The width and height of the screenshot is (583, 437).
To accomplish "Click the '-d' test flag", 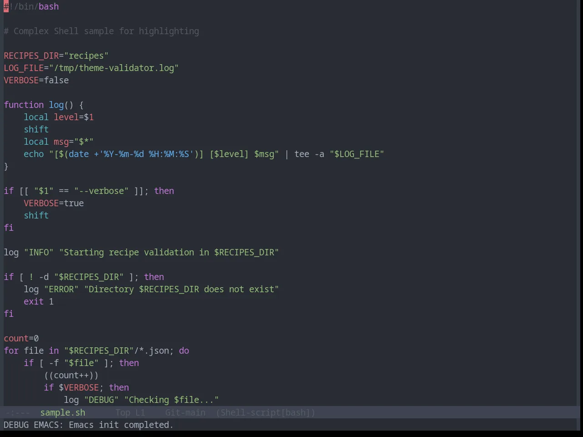I will click(44, 277).
